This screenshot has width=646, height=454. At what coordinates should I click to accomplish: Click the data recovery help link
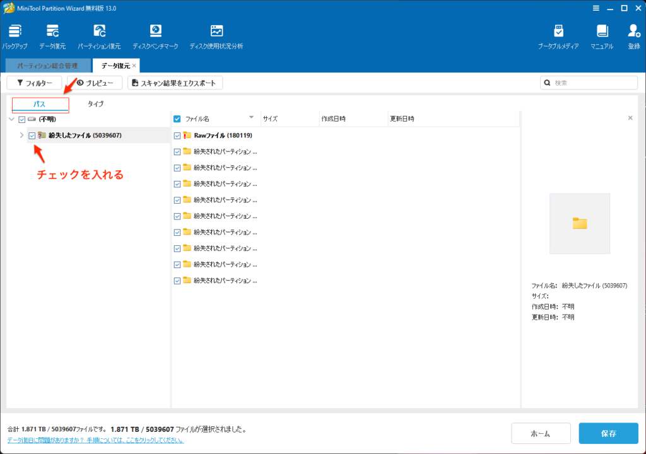[95, 440]
